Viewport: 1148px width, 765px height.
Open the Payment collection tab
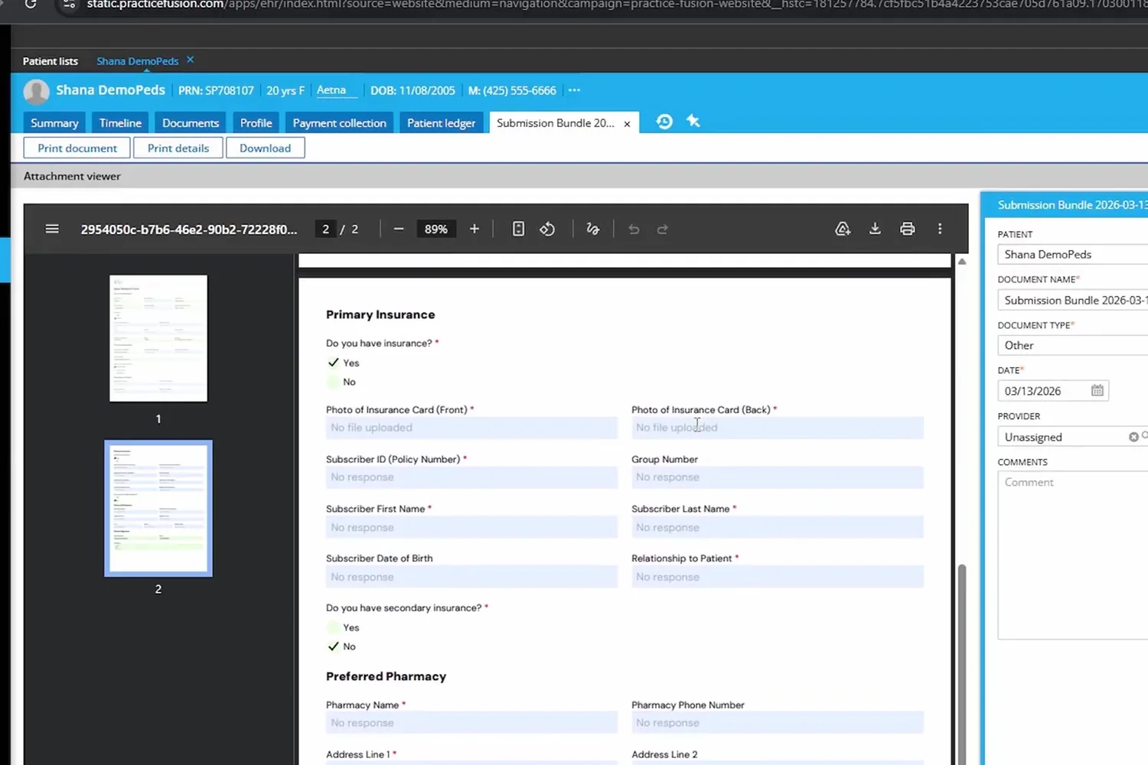point(339,122)
